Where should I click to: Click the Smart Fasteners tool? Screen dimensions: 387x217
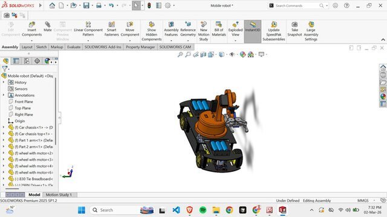tap(111, 30)
